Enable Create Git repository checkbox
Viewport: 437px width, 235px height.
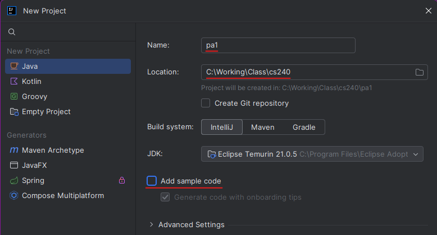coord(206,103)
